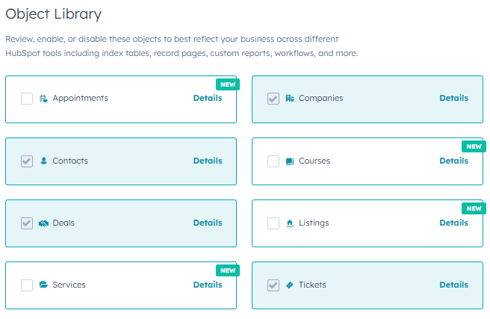Click the Tickets icon
Screen dimensions: 490x319
pos(290,285)
